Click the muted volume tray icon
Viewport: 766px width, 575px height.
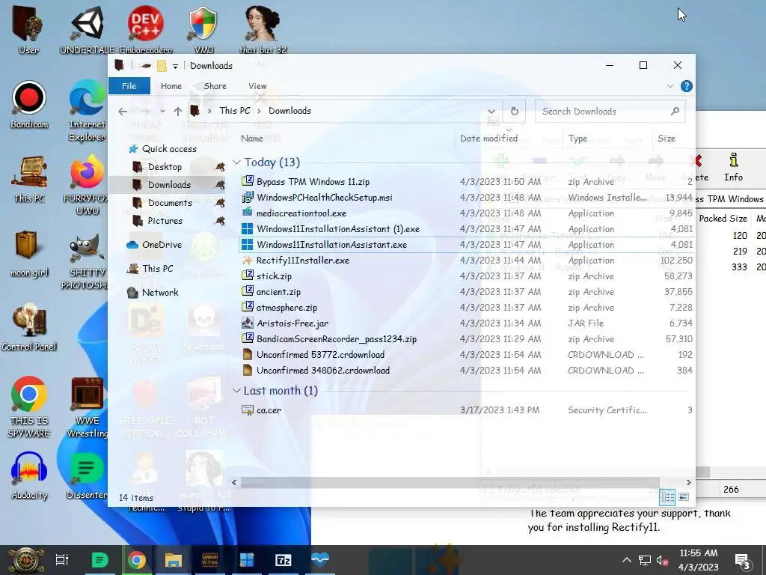coord(662,560)
